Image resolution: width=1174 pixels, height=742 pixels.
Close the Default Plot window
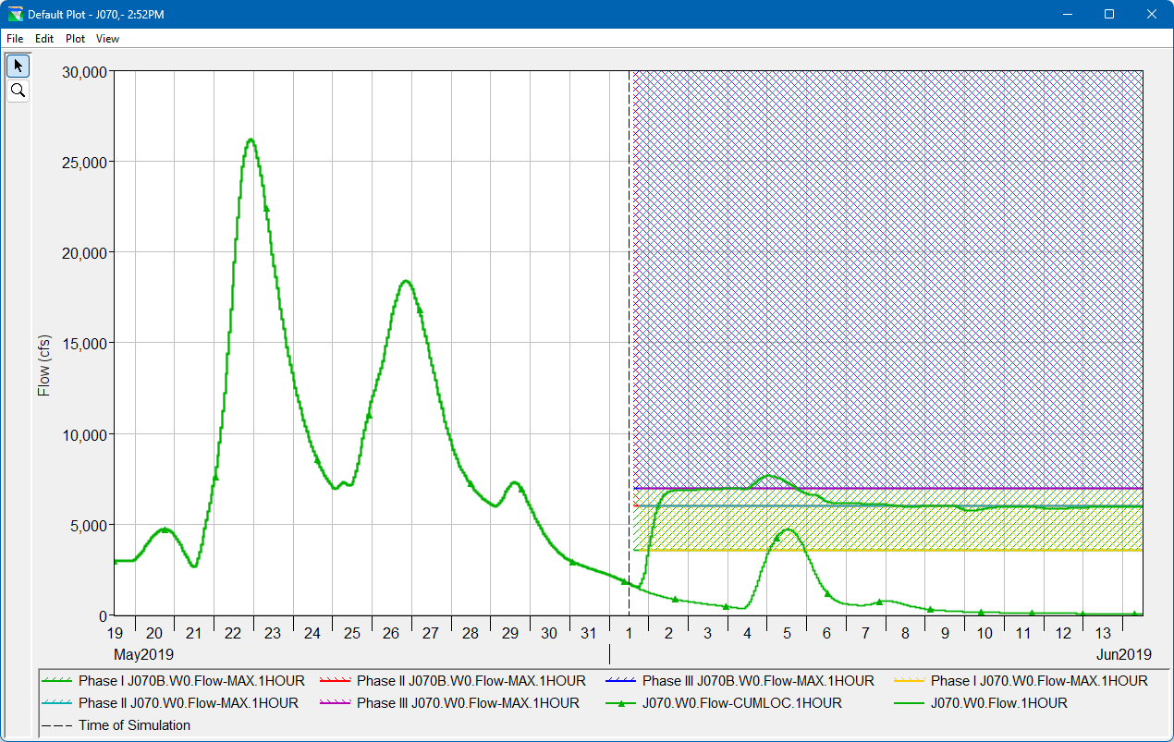[x=1152, y=15]
